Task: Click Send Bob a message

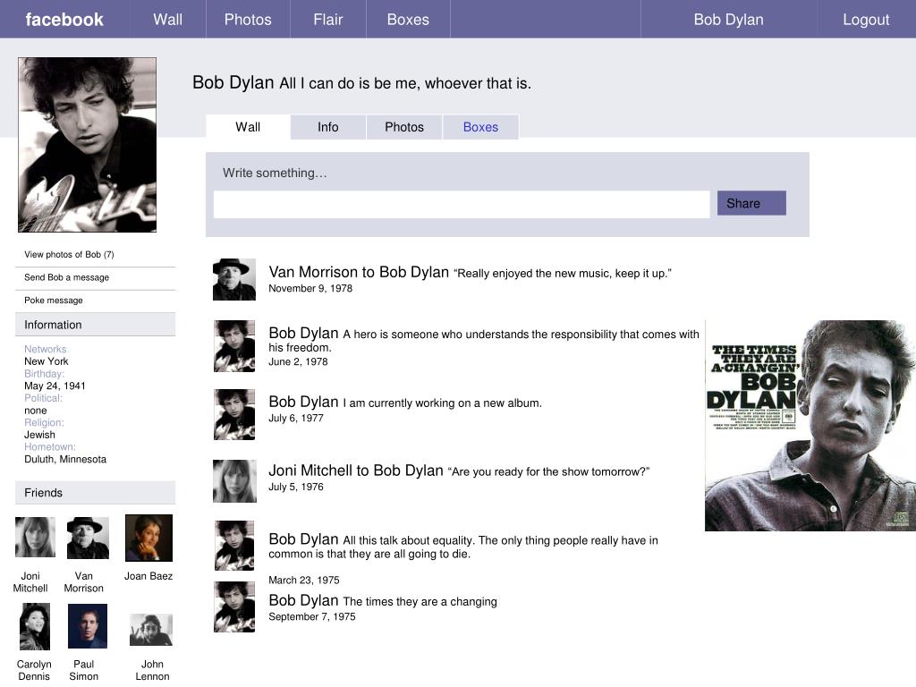Action: (66, 277)
